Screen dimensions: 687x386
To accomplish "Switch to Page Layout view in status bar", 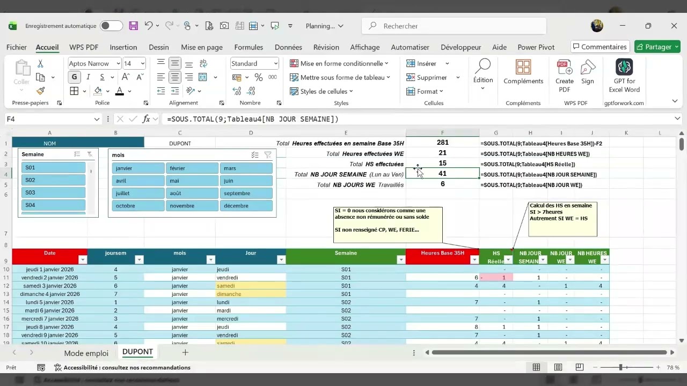I will click(x=558, y=367).
